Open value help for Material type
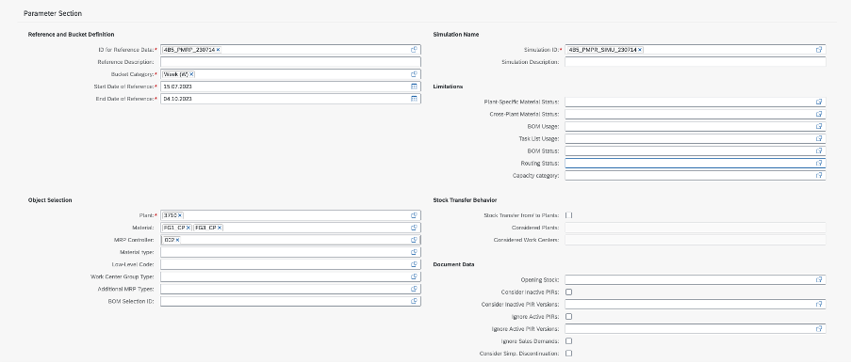This screenshot has height=363, width=852. tap(414, 252)
